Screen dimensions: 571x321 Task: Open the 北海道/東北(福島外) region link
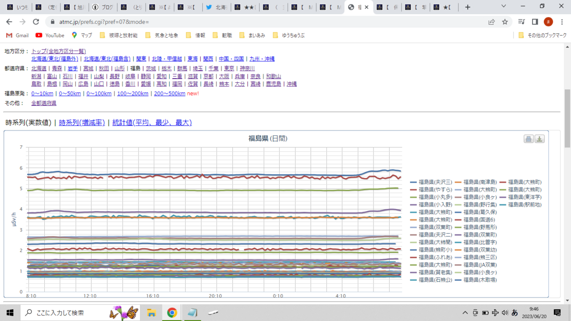55,59
